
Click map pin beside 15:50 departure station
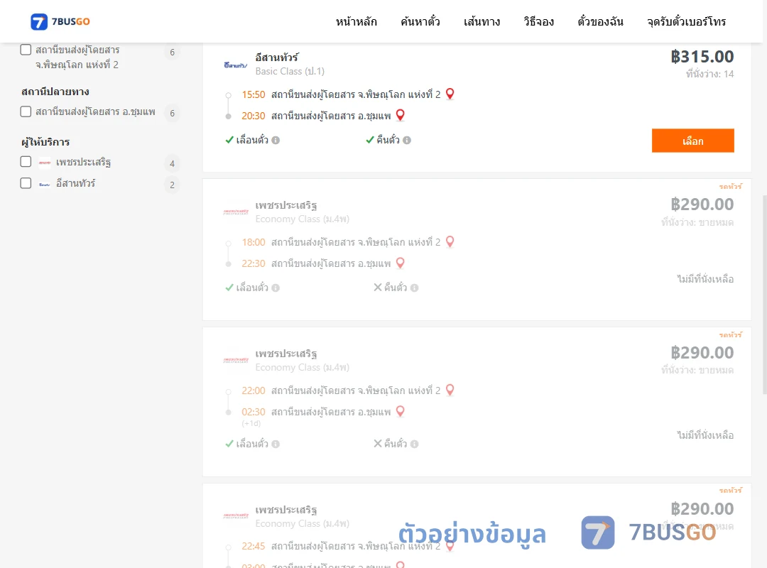tap(450, 94)
